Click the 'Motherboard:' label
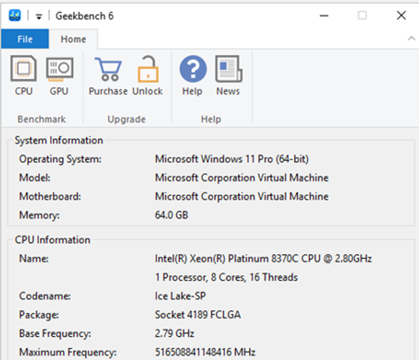The width and height of the screenshot is (419, 360). pyautogui.click(x=50, y=197)
